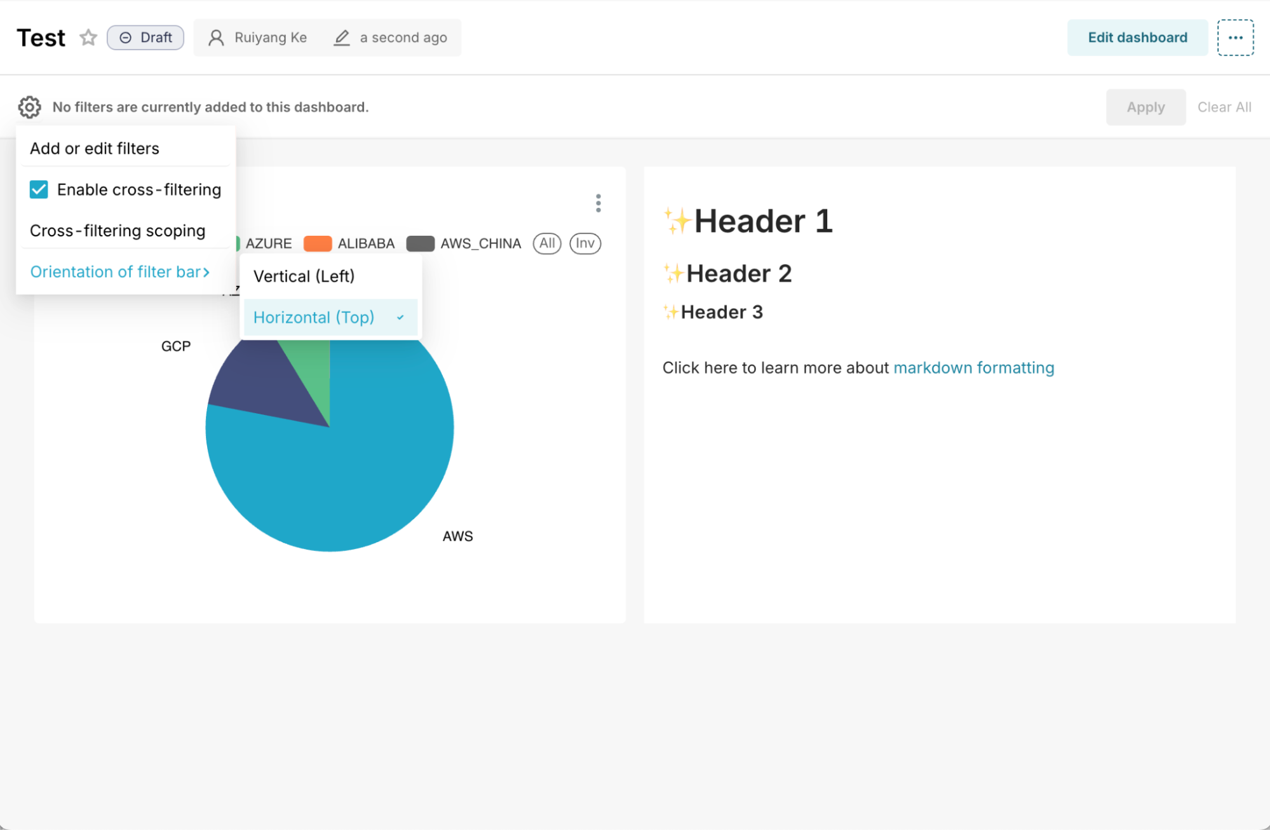
Task: Toggle the All filter button on chart
Action: point(546,243)
